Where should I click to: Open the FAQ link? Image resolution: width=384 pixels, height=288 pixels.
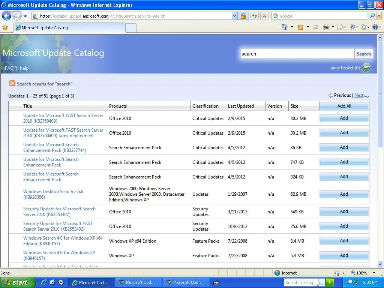(9, 68)
